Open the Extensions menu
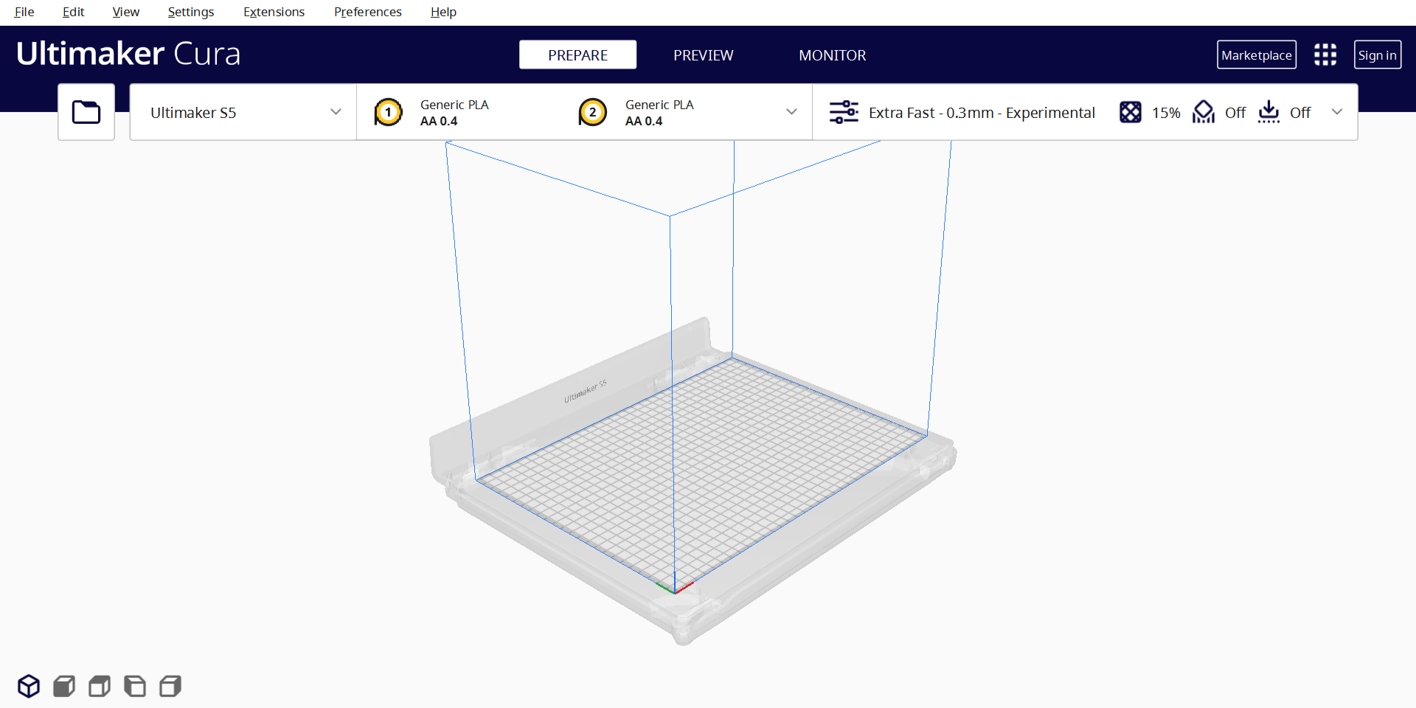Image resolution: width=1416 pixels, height=708 pixels. (x=274, y=12)
